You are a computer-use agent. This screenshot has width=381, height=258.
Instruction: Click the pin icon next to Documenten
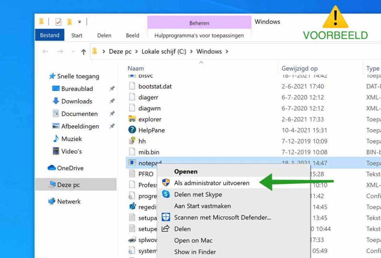[112, 113]
